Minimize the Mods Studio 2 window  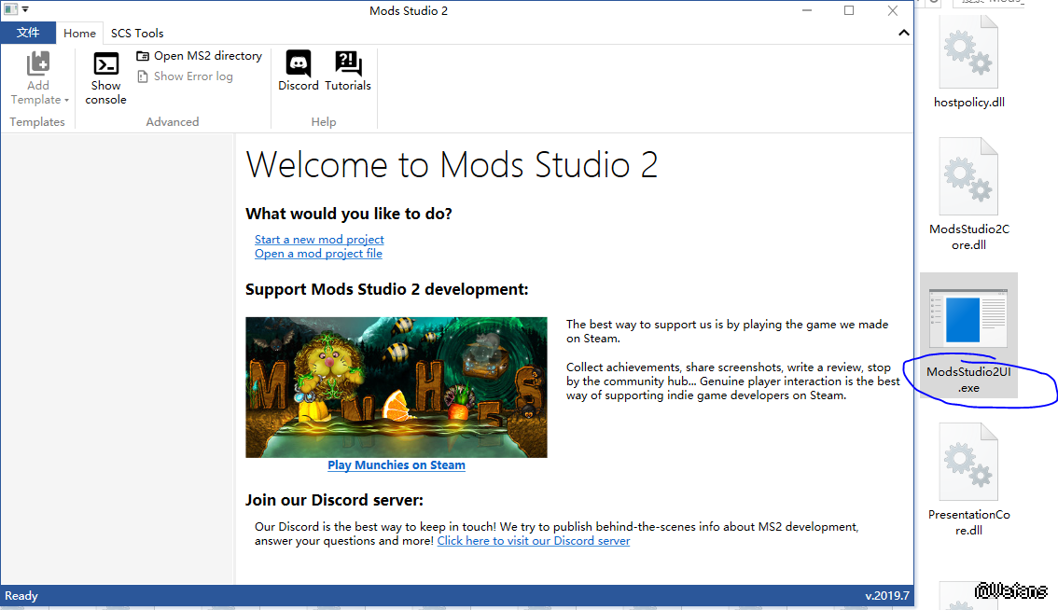point(807,10)
